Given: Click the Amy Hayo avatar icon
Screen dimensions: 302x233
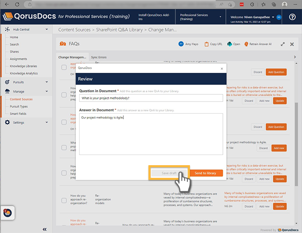Looking at the screenshot, I should pos(181,44).
